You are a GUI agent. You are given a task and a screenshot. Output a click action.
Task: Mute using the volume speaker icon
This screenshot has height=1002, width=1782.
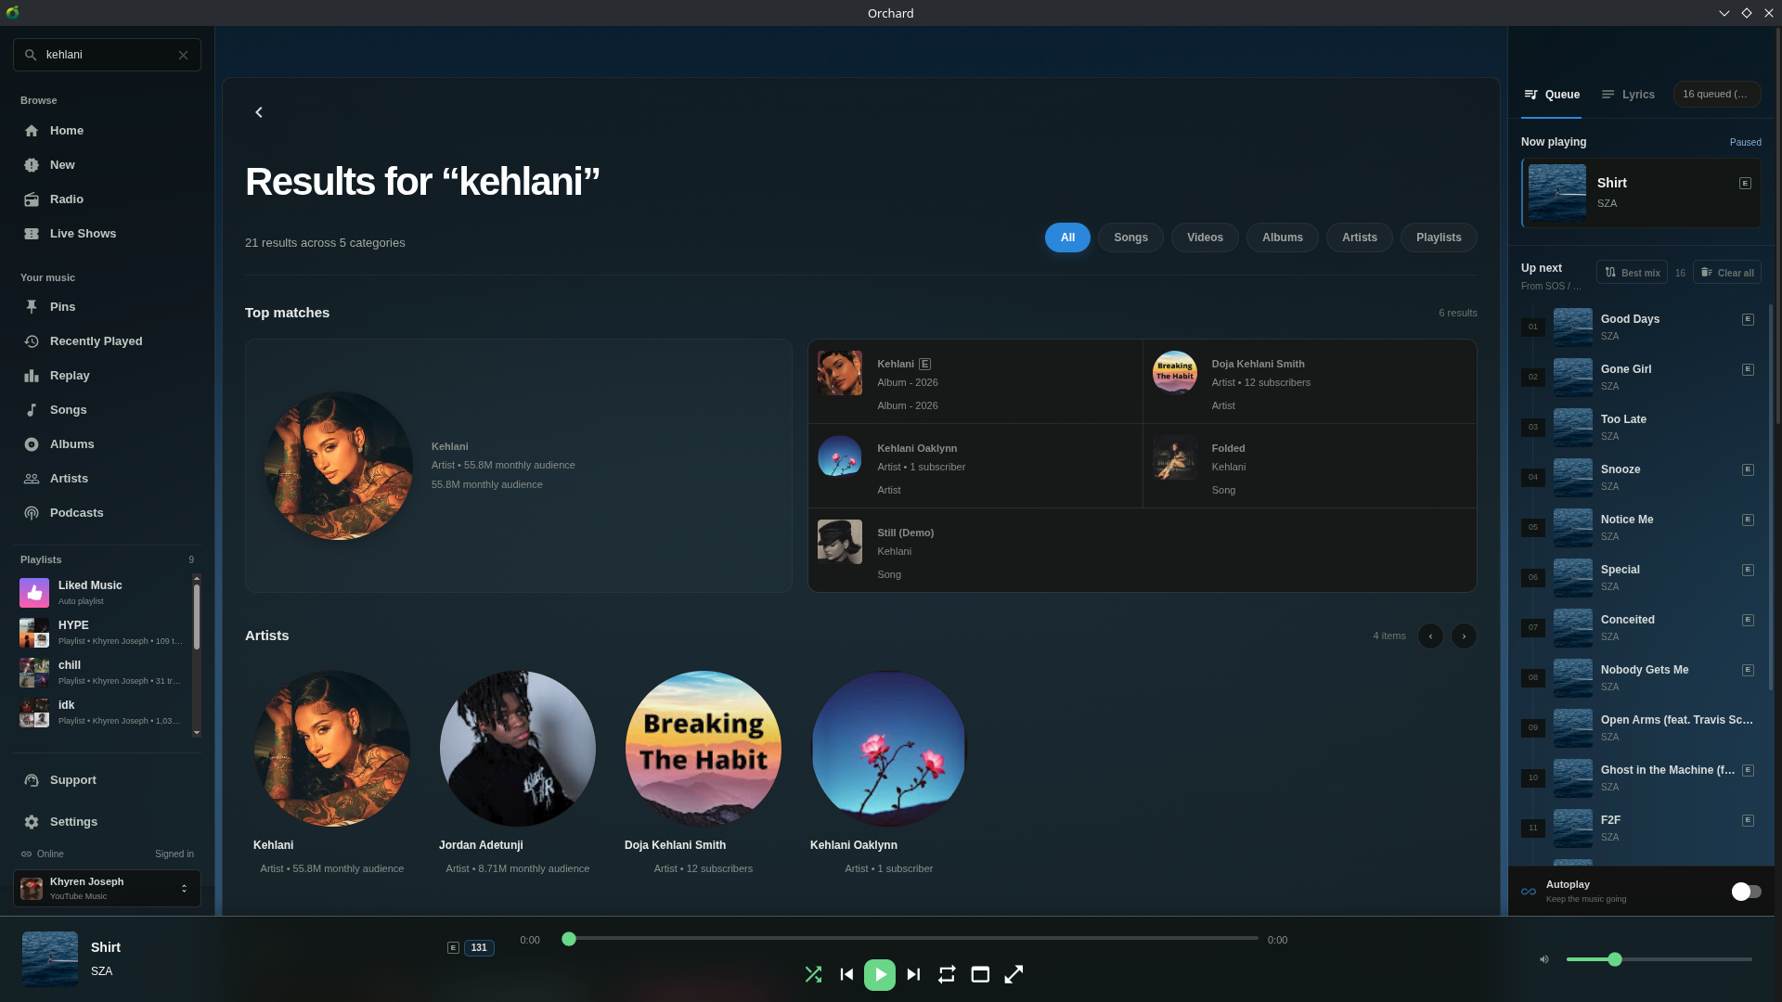tap(1544, 959)
